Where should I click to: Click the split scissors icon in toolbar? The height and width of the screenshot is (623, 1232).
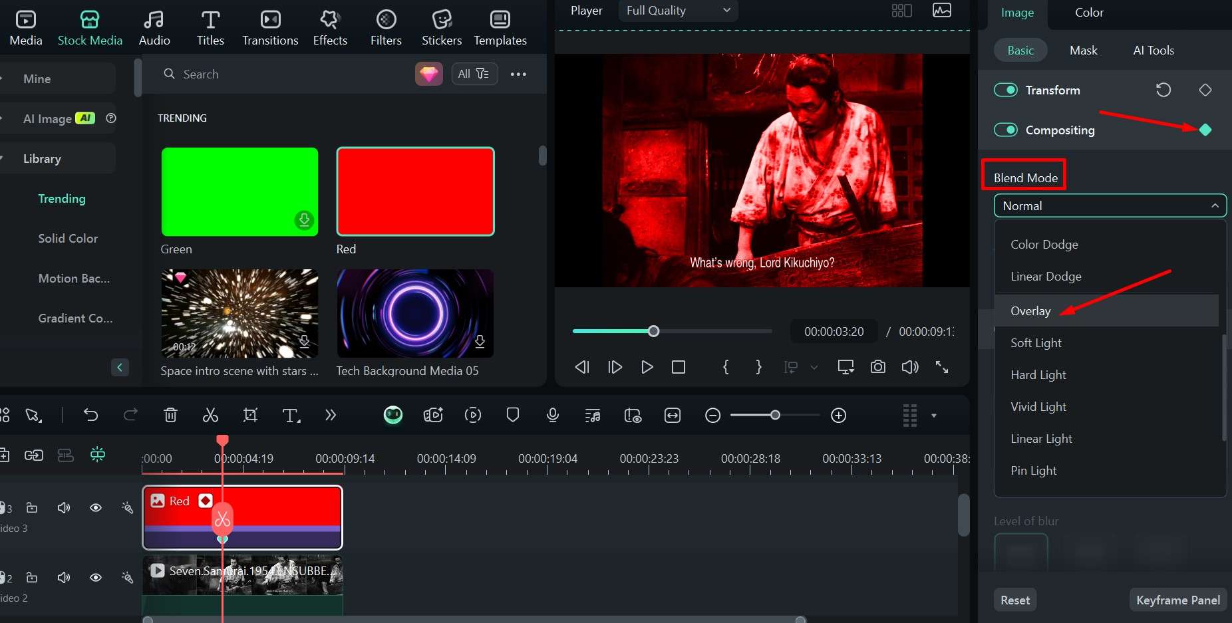pos(210,416)
